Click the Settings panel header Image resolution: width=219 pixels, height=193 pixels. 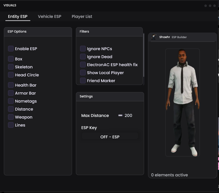(x=110, y=96)
